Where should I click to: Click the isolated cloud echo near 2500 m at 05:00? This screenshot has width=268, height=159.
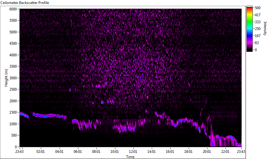click(70, 90)
